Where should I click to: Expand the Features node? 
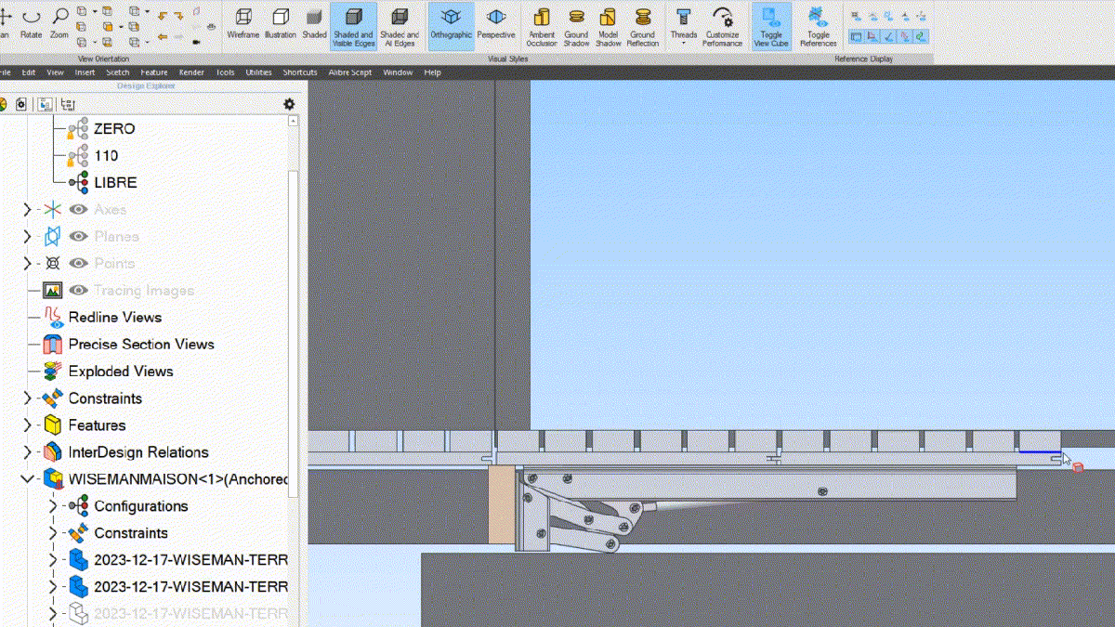coord(27,425)
